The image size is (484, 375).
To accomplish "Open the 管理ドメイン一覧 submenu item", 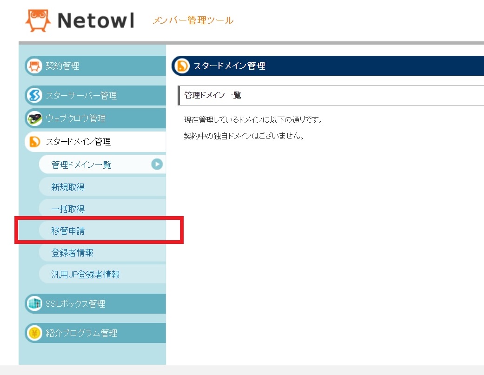I will pyautogui.click(x=81, y=165).
